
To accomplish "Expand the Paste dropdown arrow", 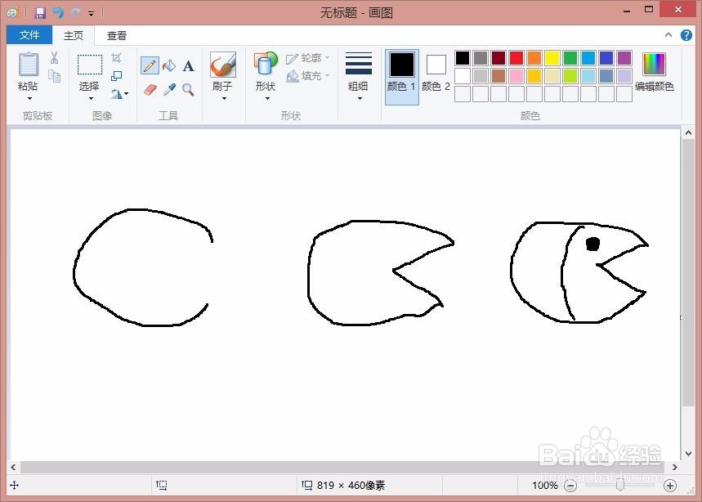I will (29, 98).
